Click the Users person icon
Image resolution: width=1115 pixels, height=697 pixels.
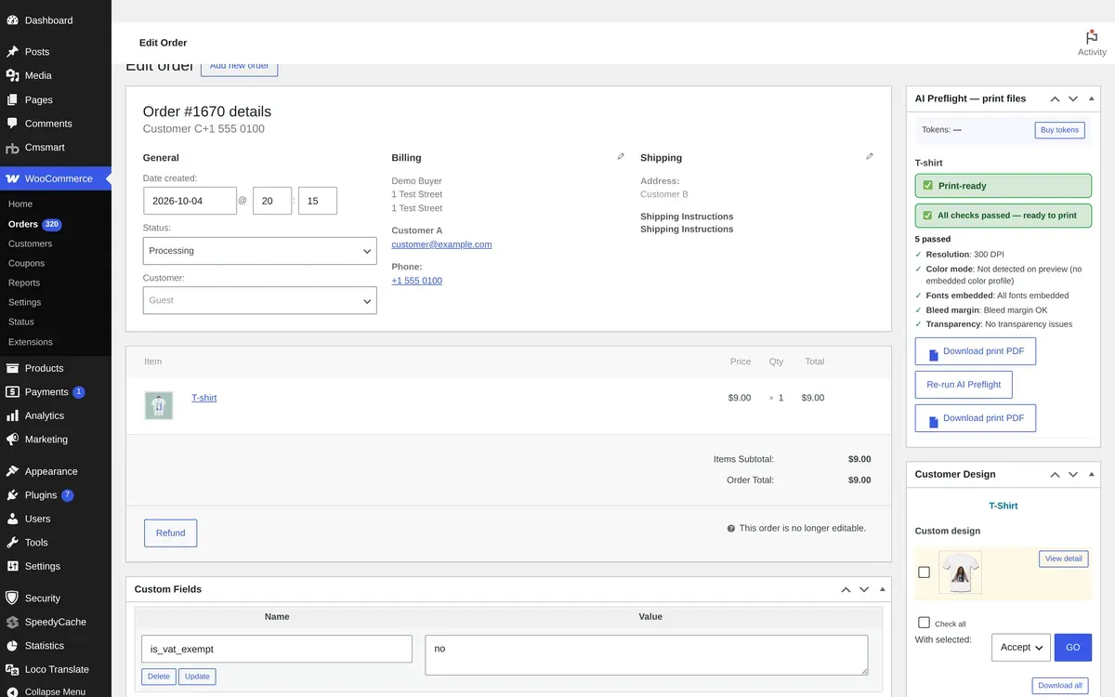coord(12,519)
